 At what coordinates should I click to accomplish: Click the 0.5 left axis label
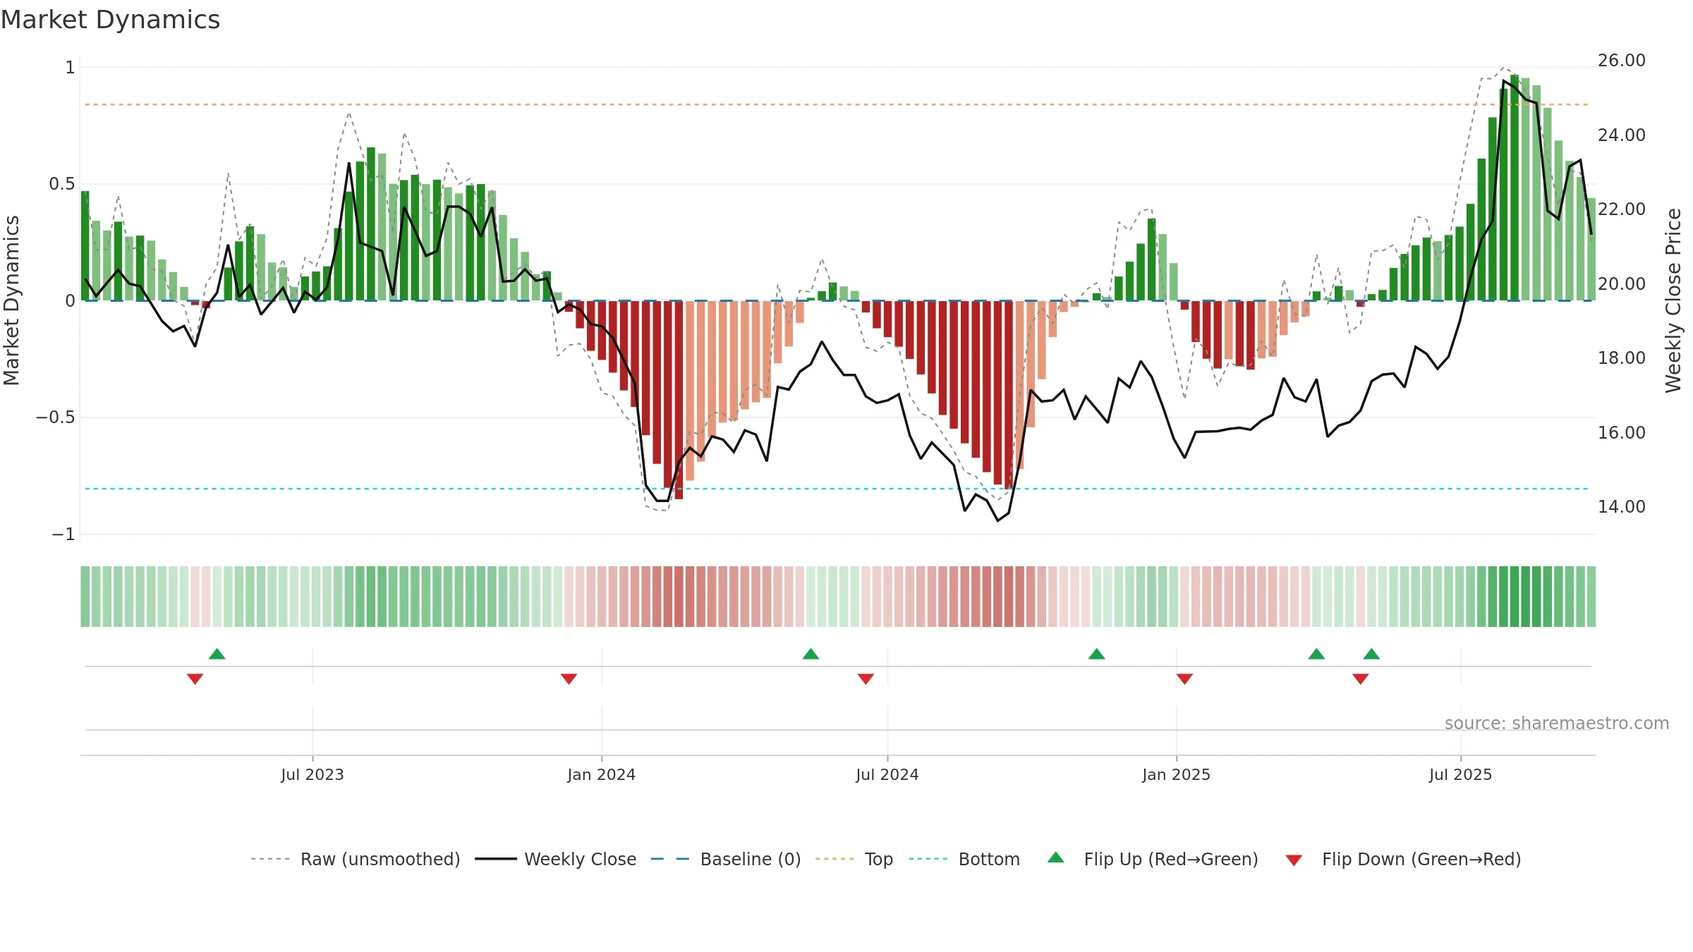click(x=62, y=184)
